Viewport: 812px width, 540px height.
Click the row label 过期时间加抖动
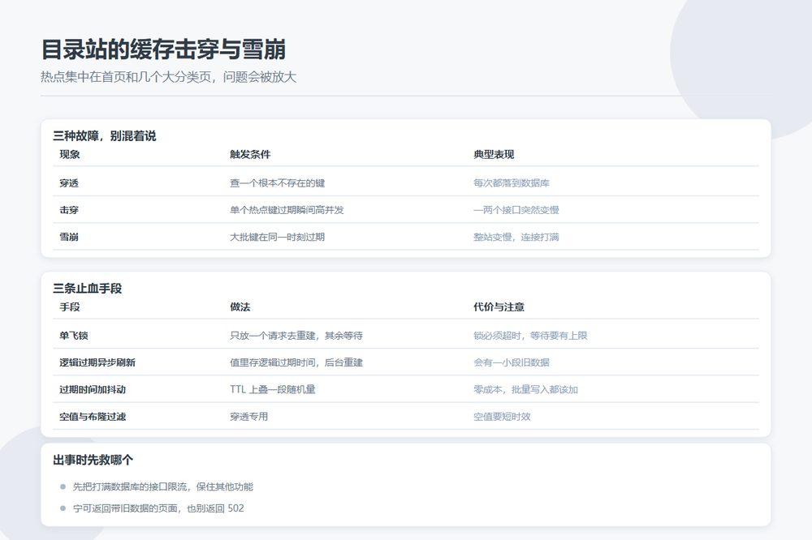[93, 389]
